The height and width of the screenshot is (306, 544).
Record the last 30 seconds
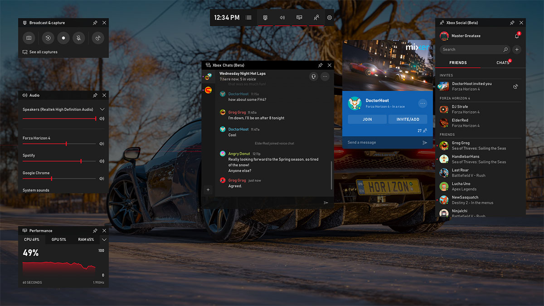pos(48,38)
